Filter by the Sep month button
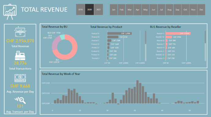 (177, 10)
